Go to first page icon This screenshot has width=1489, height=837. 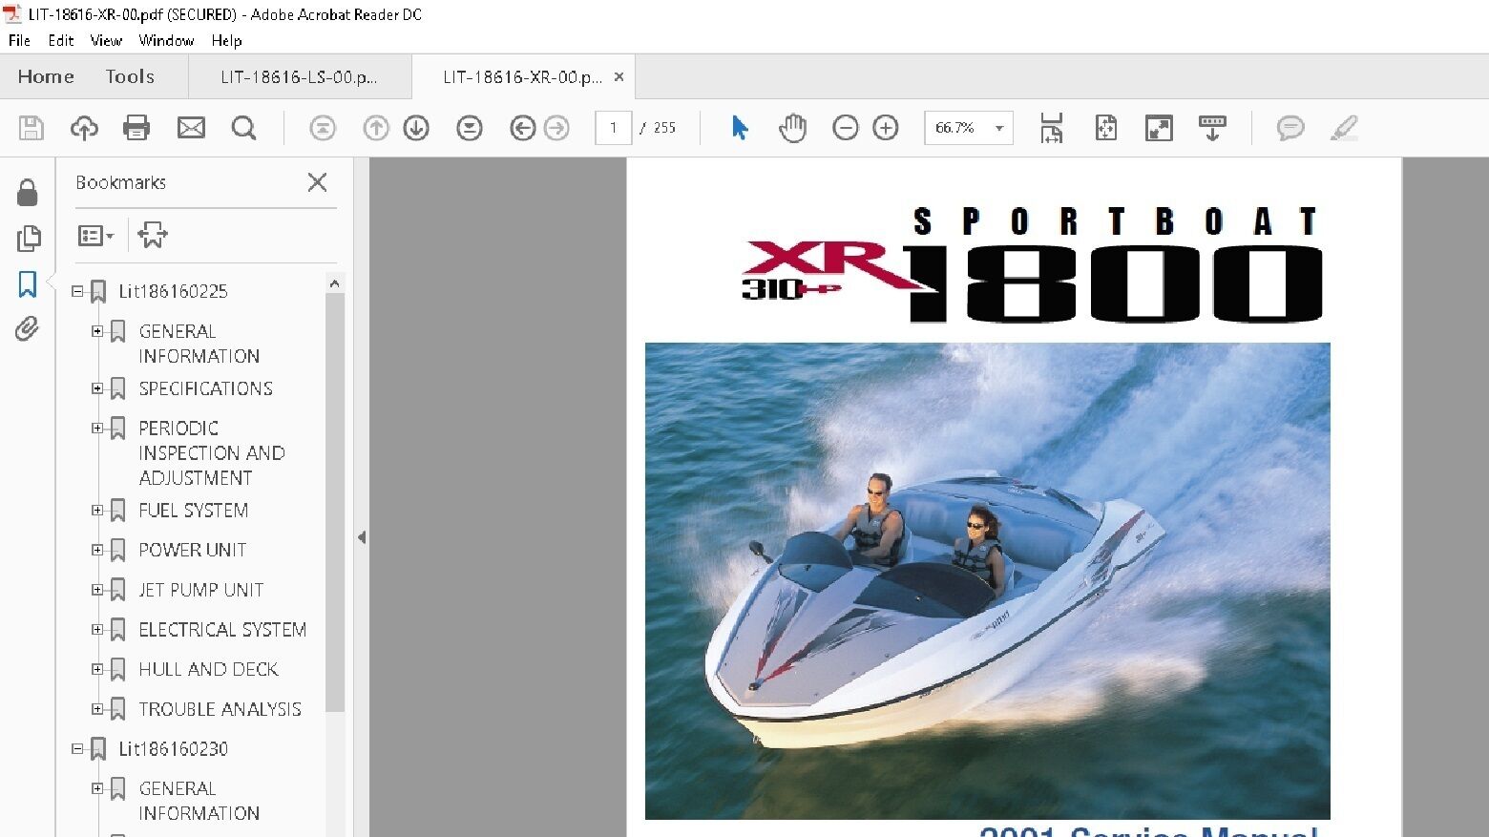[323, 128]
